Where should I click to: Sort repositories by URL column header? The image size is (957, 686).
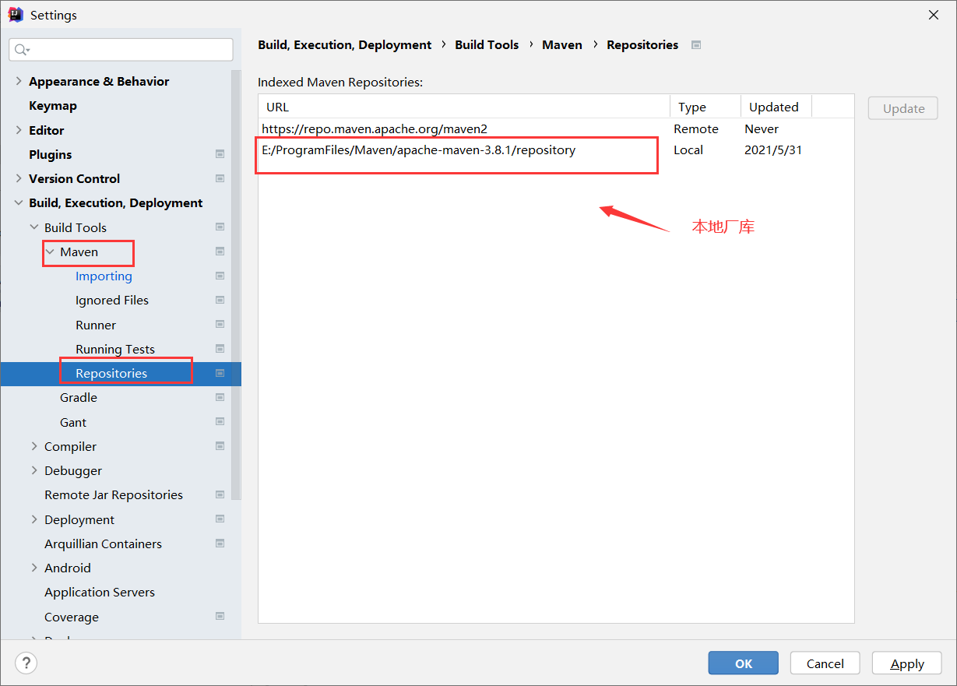click(x=464, y=107)
